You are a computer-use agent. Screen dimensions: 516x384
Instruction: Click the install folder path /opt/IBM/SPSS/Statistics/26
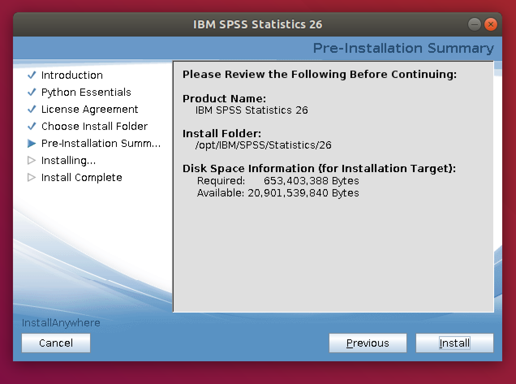point(263,145)
